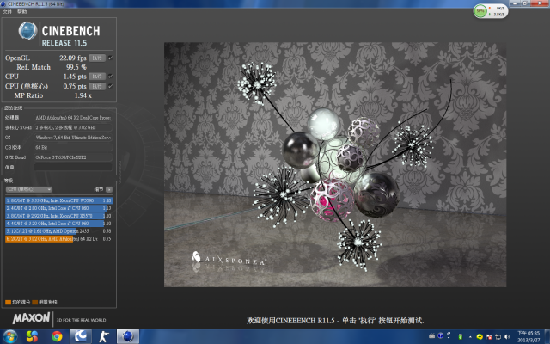Click the info input field in system panel

point(73,167)
